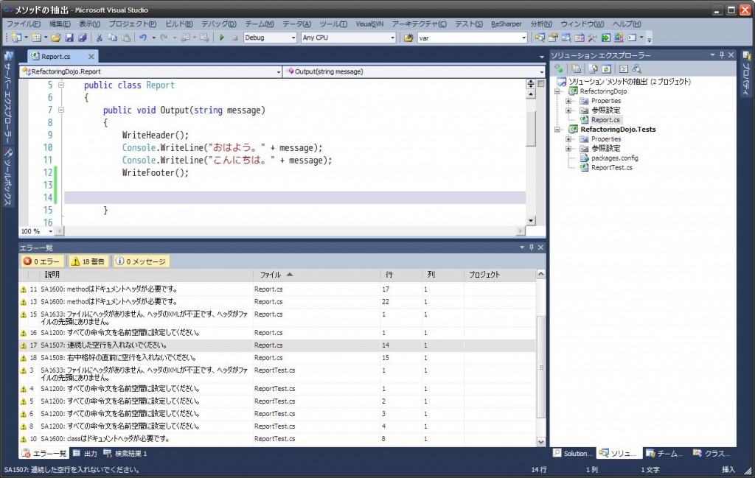Click the Open File folder icon
The image size is (755, 478).
pyautogui.click(x=56, y=38)
